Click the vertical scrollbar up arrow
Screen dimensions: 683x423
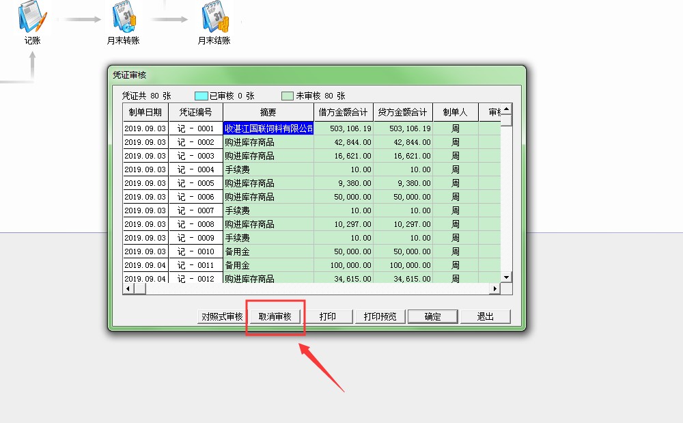(506, 109)
